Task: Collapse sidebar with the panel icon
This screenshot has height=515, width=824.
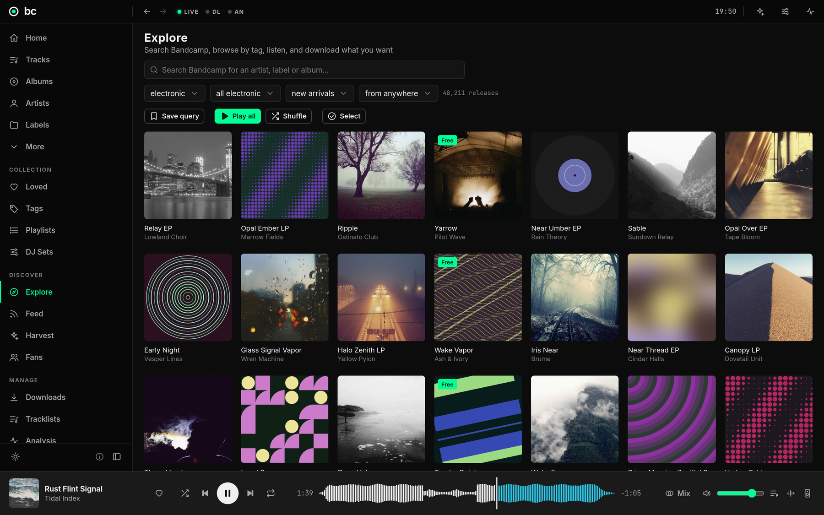Action: (x=117, y=456)
